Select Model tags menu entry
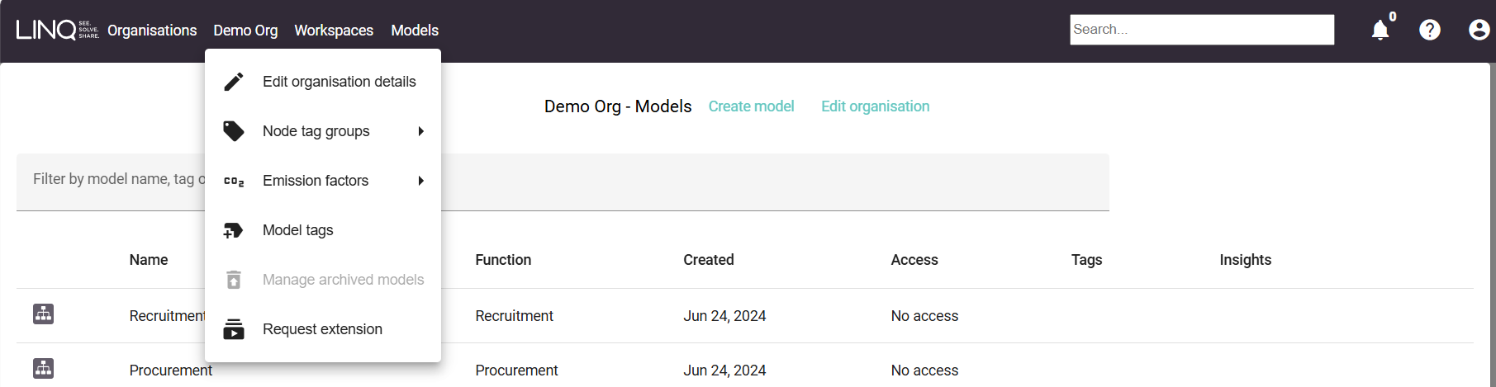Screen dimensions: 1496x387 [x=297, y=230]
